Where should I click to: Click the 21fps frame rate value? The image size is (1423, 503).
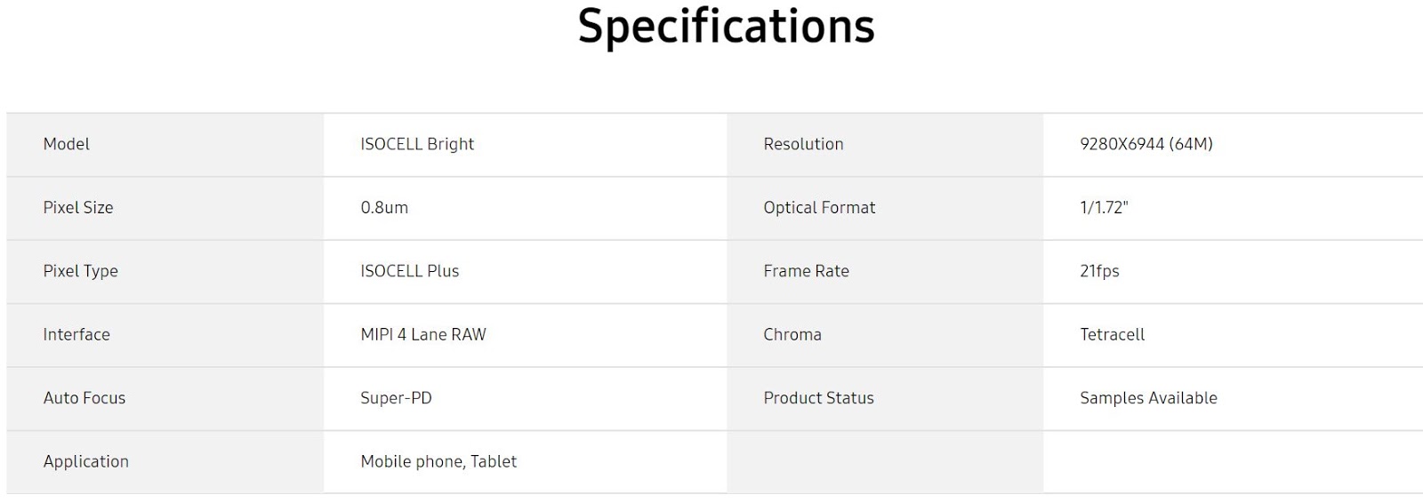click(x=1099, y=271)
